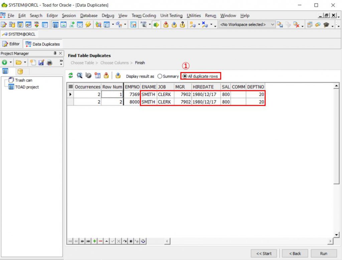The width and height of the screenshot is (342, 260).
Task: Click the horizontal scrollbar right arrow
Action: point(330,241)
